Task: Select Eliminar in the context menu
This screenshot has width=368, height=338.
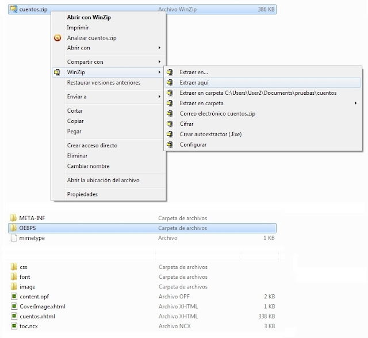Action: point(77,156)
